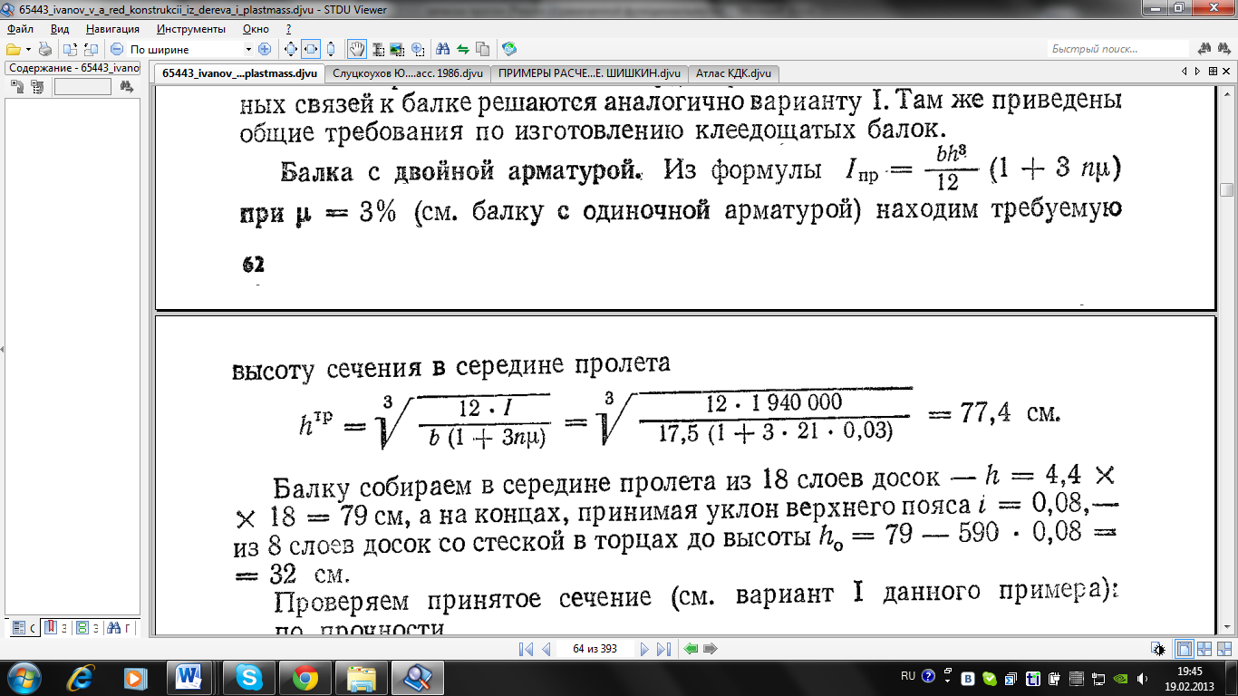Select the 65443_ivanov plastmass.djvu tab

(240, 73)
